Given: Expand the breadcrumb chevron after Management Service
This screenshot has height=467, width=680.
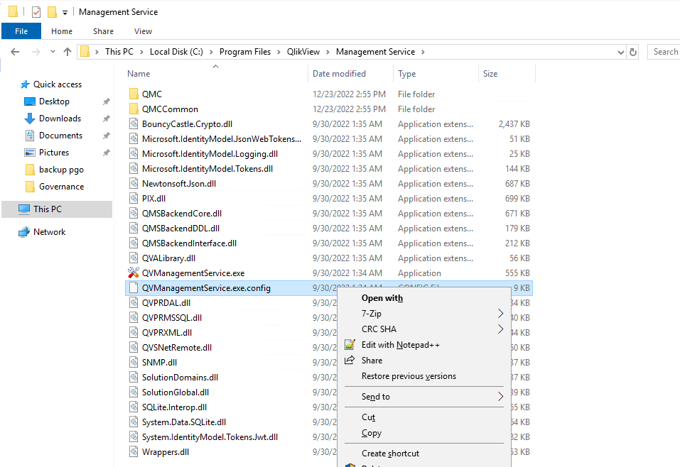Looking at the screenshot, I should (423, 52).
